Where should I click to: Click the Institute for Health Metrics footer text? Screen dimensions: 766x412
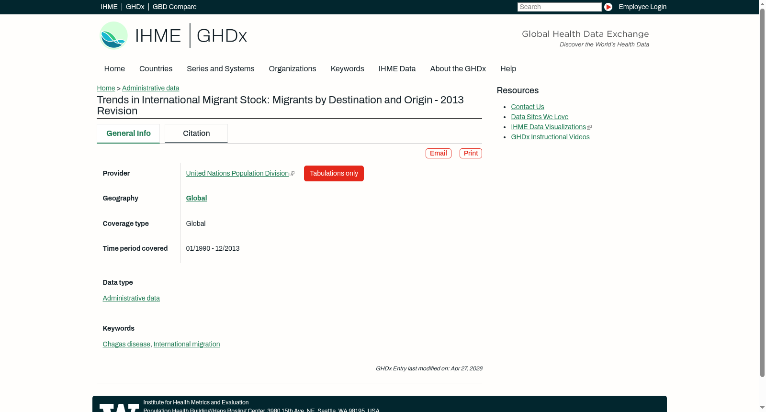click(x=196, y=402)
